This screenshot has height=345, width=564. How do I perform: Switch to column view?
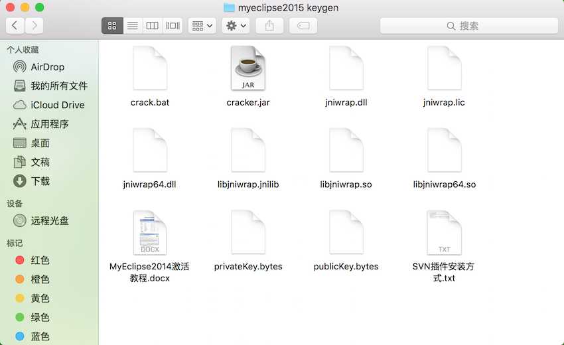click(x=152, y=25)
